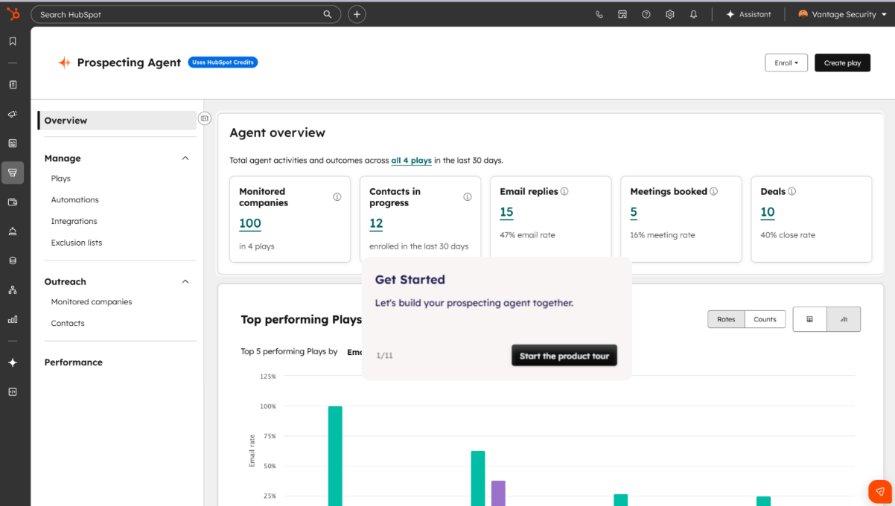Collapse the Manage section chevron
This screenshot has width=895, height=506.
(185, 158)
